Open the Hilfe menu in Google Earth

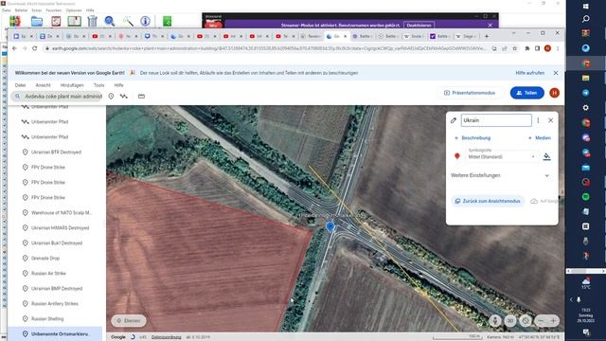118,85
